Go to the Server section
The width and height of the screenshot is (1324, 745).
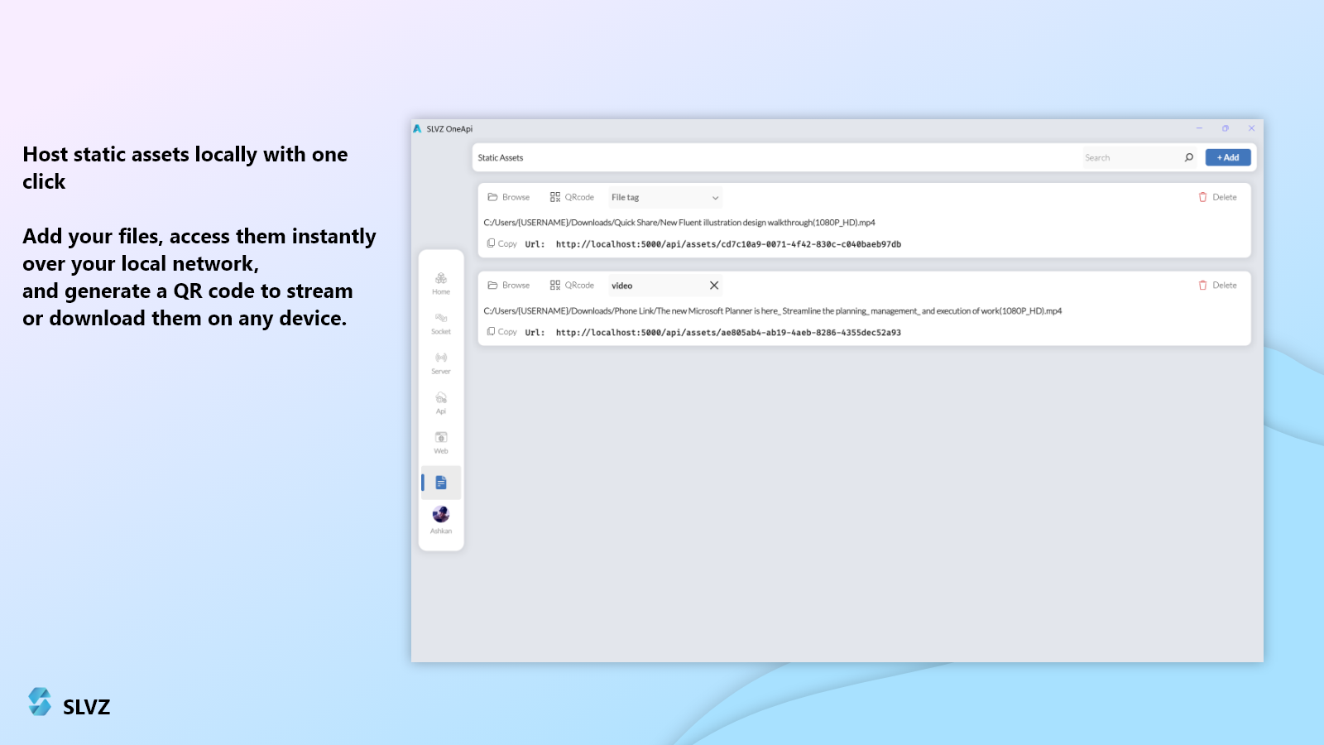[x=441, y=363]
